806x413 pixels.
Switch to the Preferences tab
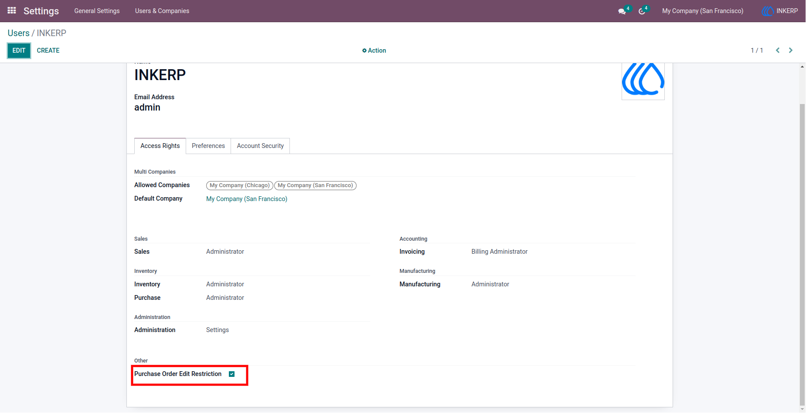208,146
